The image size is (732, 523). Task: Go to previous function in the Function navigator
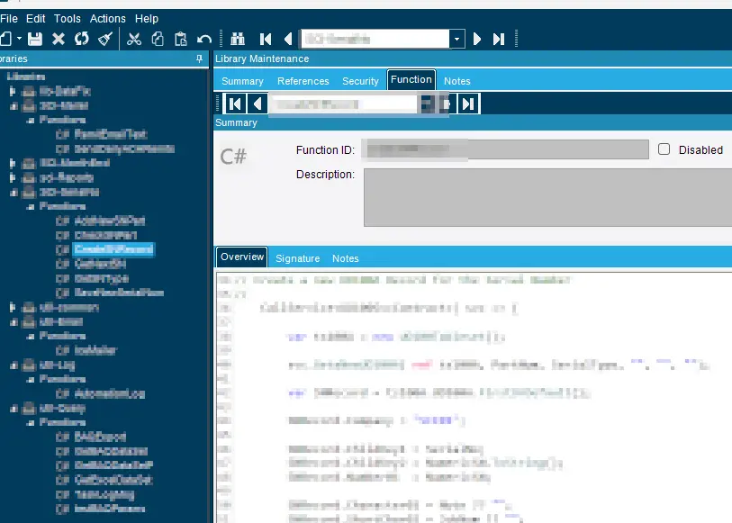pyautogui.click(x=258, y=104)
